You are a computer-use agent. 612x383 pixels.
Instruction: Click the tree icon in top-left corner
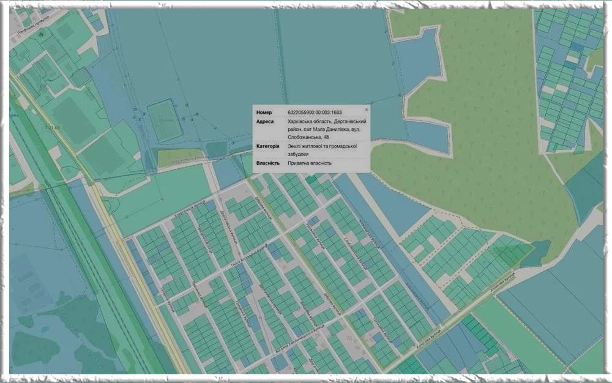[41, 35]
